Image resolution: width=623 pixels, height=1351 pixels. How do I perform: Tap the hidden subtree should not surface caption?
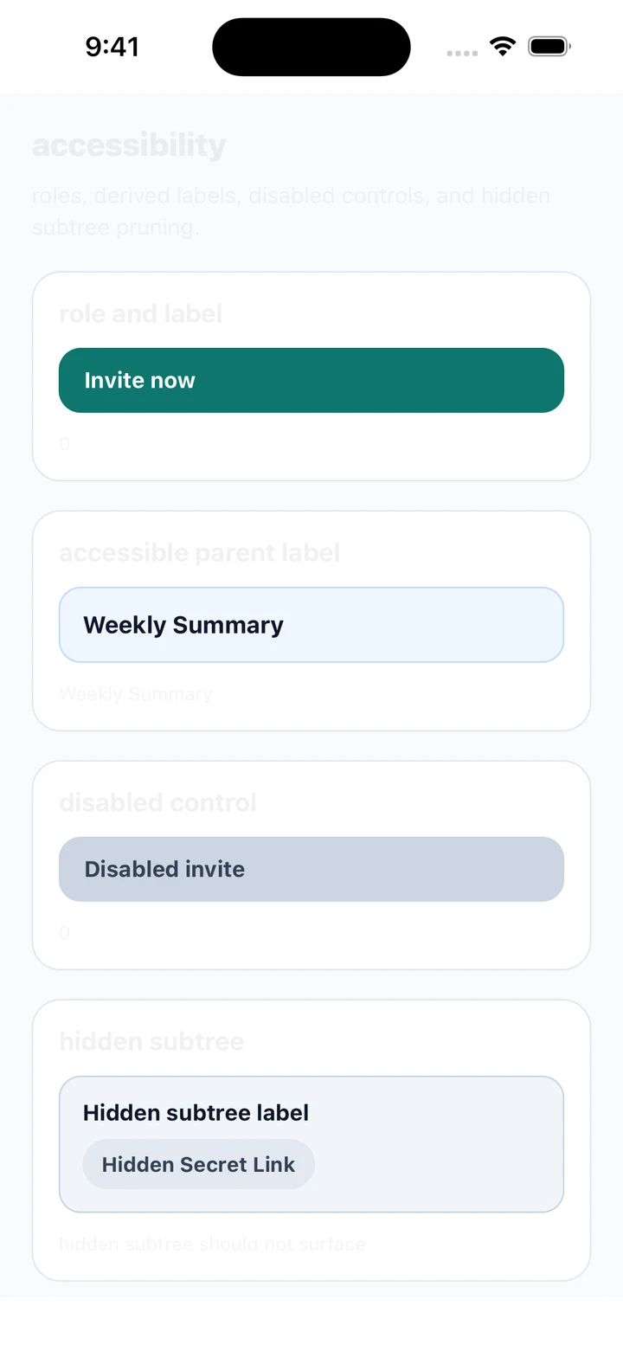212,1245
